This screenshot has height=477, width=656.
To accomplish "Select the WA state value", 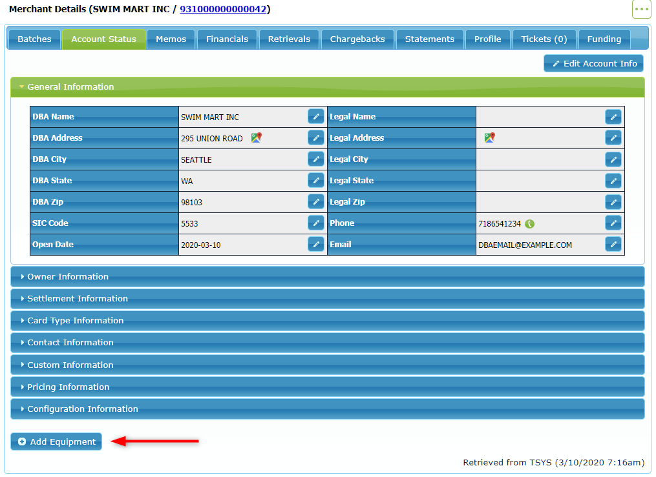I will (x=187, y=181).
